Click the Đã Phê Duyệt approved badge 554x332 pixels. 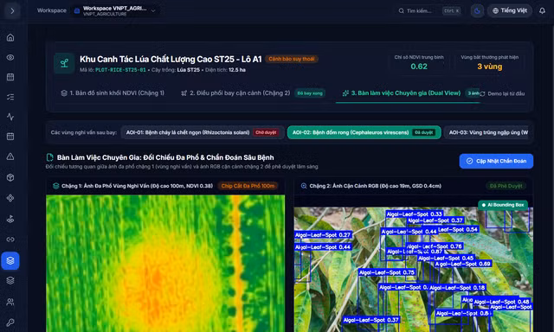[x=506, y=186]
